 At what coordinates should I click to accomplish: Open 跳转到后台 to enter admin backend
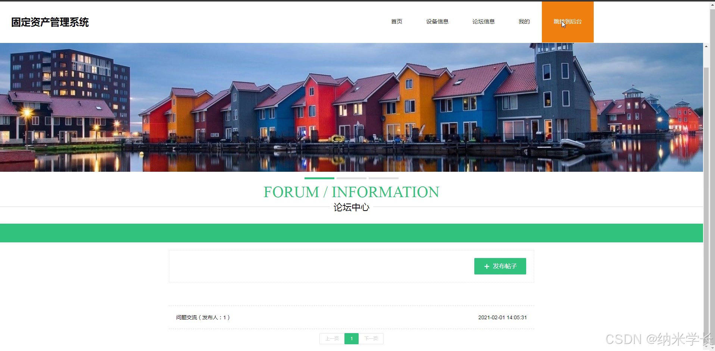[x=567, y=22]
